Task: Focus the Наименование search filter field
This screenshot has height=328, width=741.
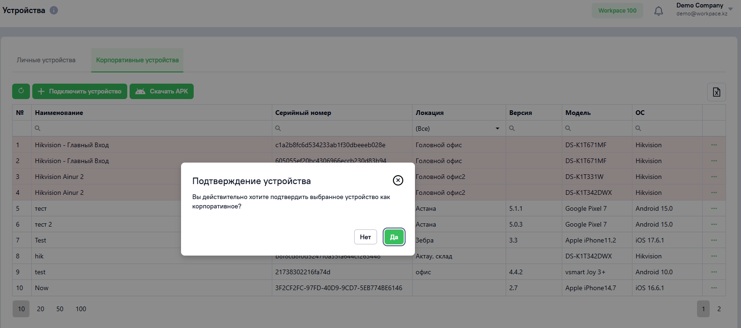Action: click(x=152, y=128)
